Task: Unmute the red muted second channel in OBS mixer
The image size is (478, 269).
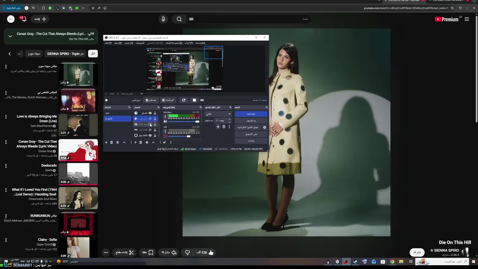Action: pyautogui.click(x=165, y=136)
